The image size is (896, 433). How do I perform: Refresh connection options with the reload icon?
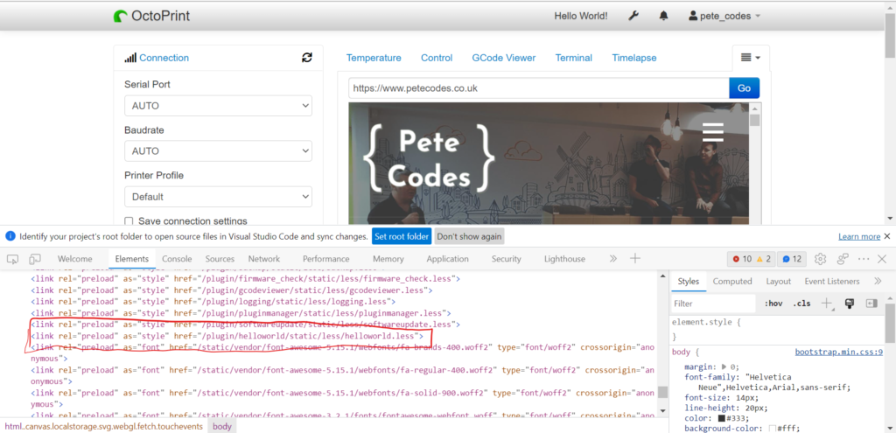pyautogui.click(x=307, y=57)
